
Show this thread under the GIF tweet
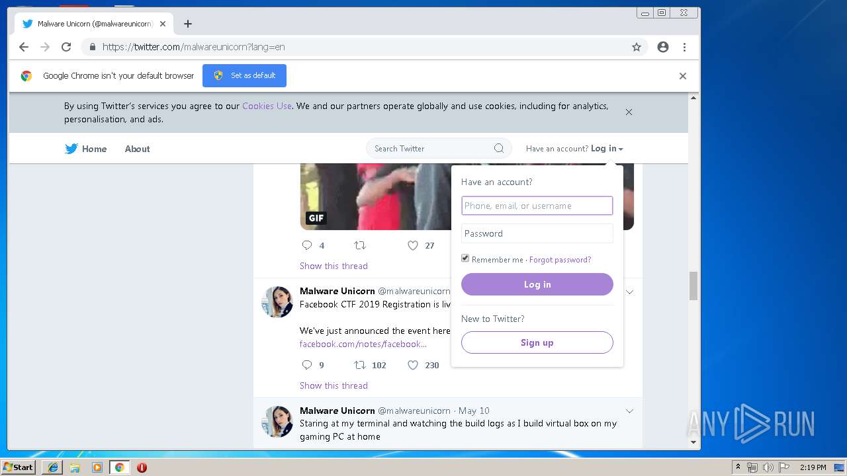(334, 266)
